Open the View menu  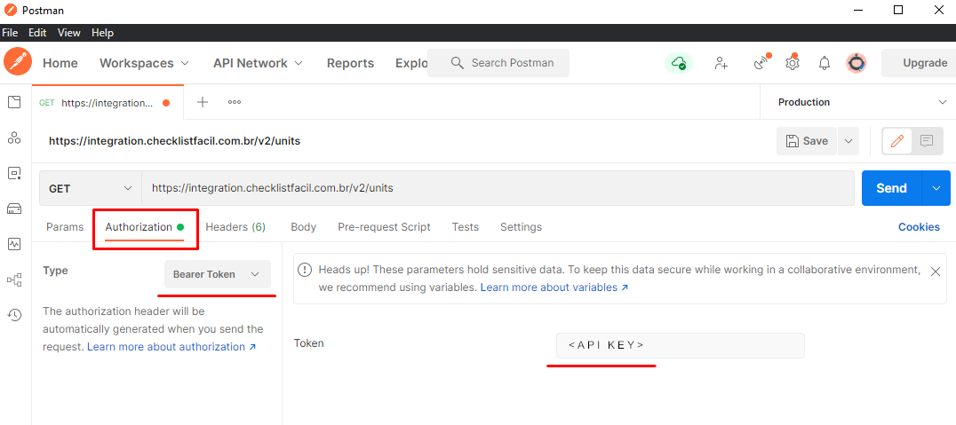pyautogui.click(x=69, y=33)
